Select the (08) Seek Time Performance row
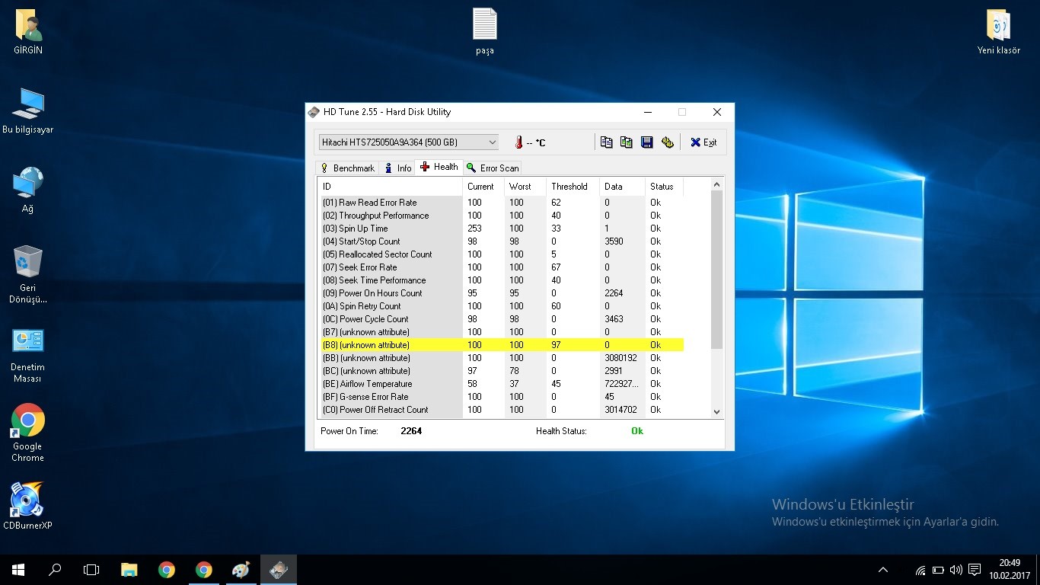 pyautogui.click(x=501, y=280)
